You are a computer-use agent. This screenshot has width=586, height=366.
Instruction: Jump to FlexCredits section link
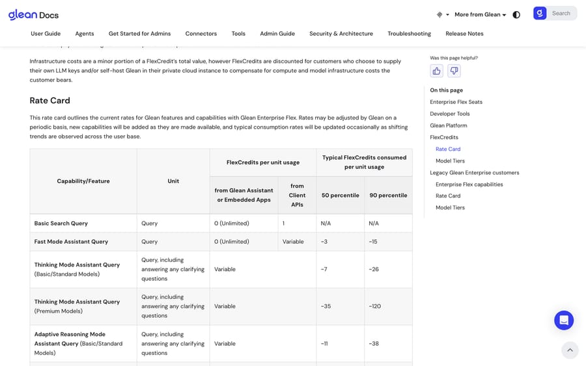[x=444, y=137]
